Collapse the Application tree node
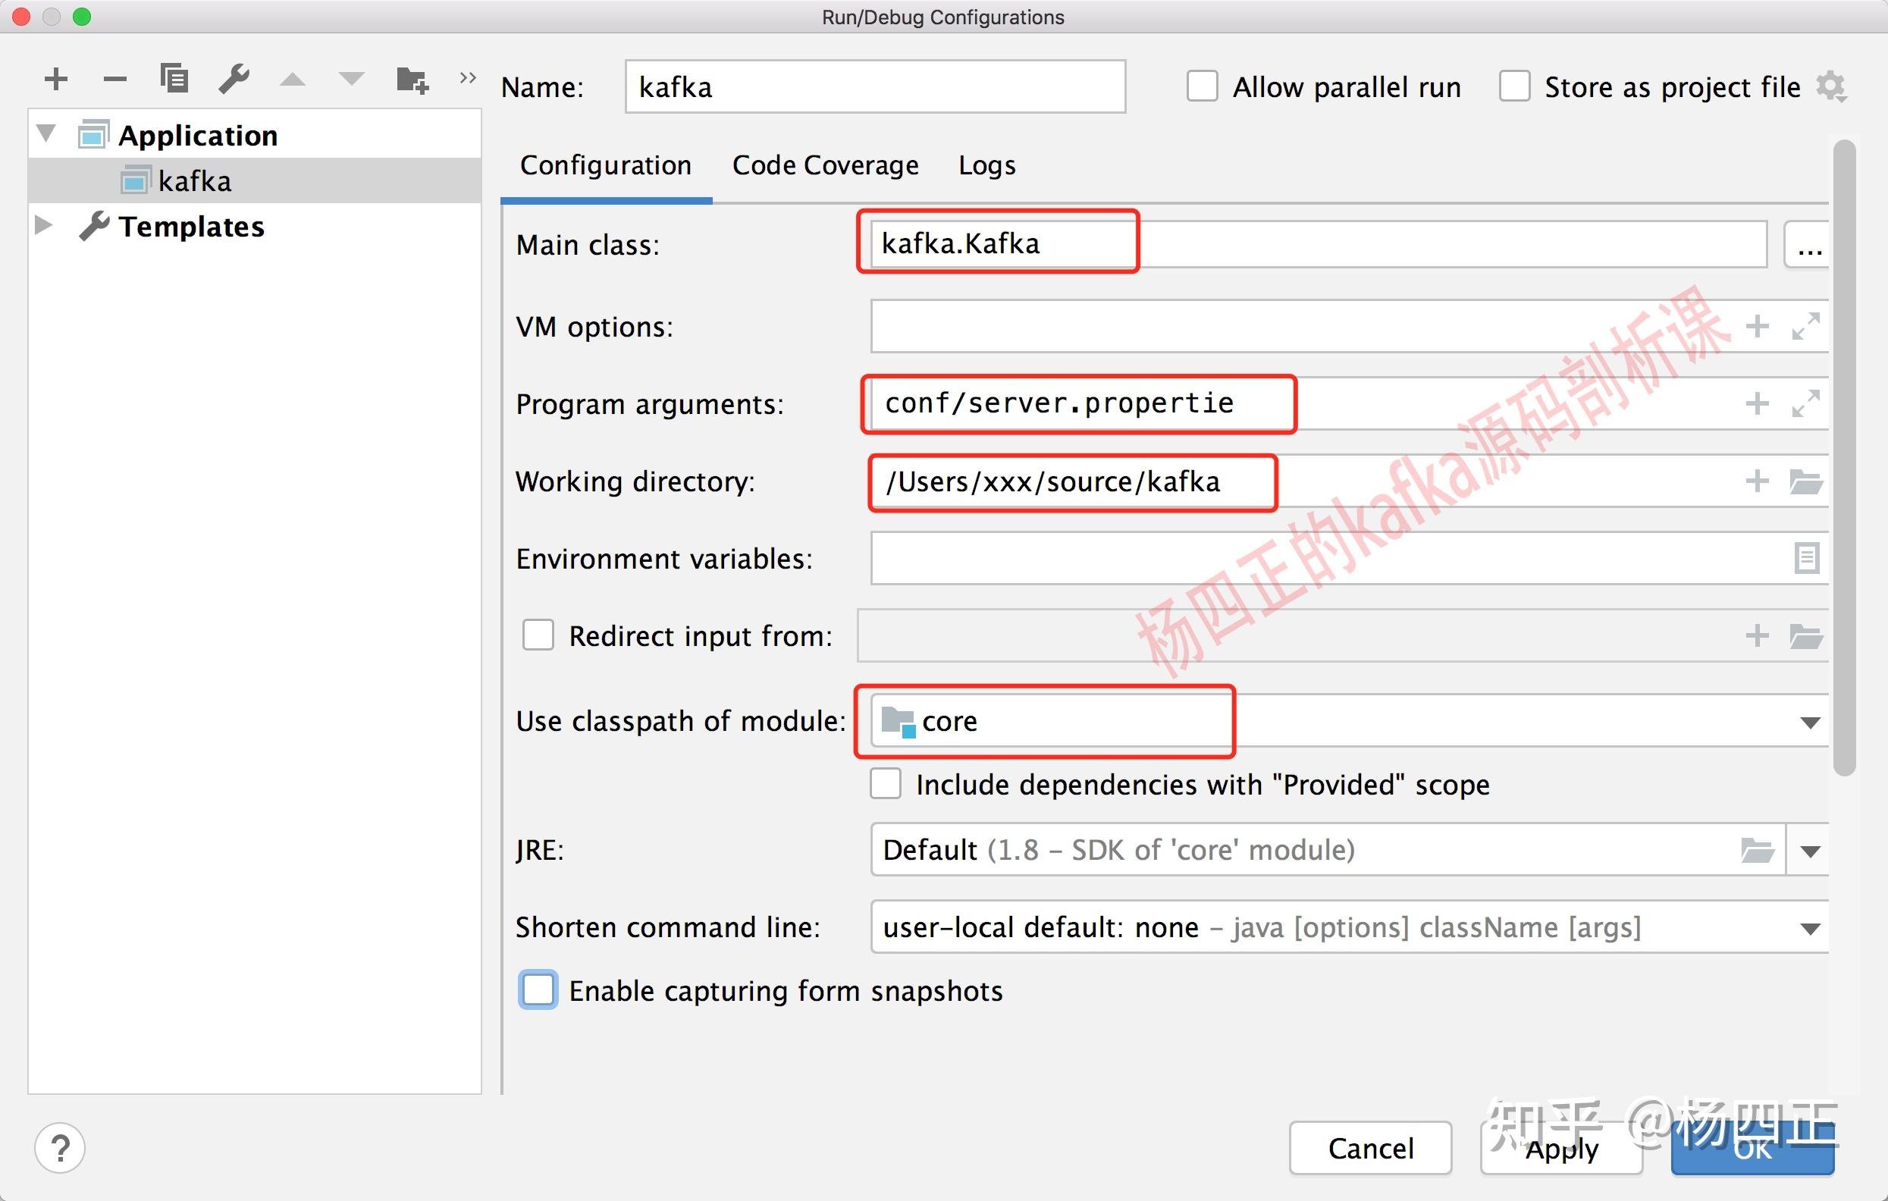The image size is (1888, 1201). pos(46,133)
